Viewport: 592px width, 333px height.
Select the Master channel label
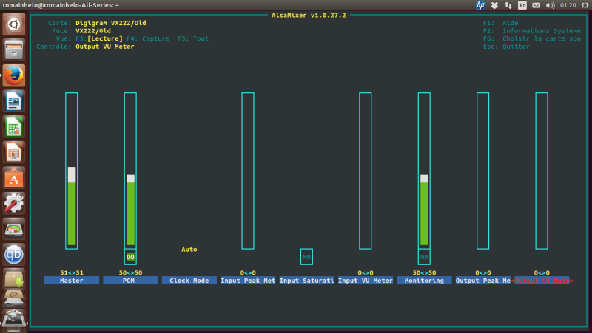pos(72,281)
